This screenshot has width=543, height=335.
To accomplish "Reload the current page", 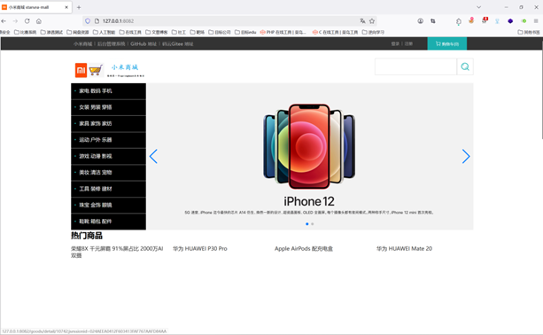I will (x=27, y=21).
